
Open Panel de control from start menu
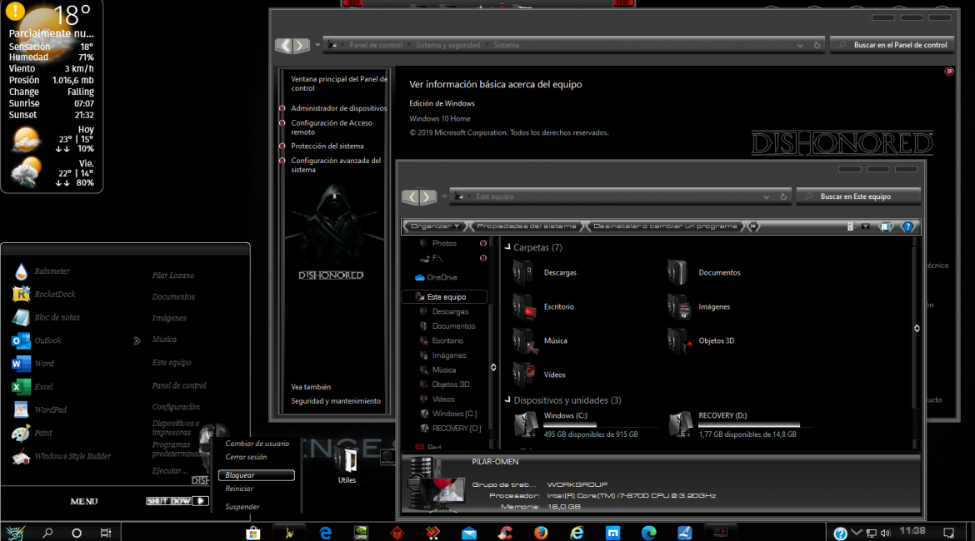(x=179, y=385)
